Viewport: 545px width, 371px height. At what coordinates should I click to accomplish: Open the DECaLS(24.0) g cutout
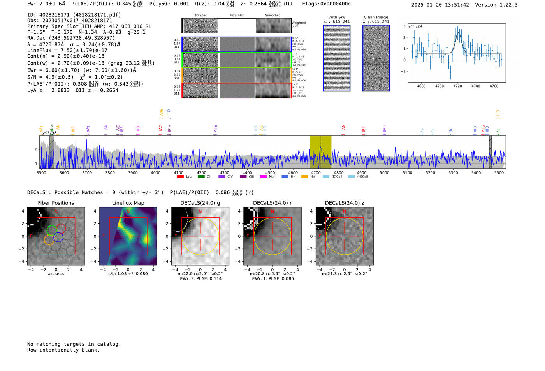(x=200, y=236)
